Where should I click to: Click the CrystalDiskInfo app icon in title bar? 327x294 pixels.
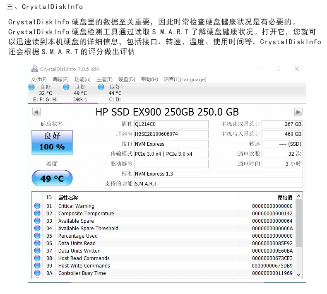pyautogui.click(x=35, y=69)
